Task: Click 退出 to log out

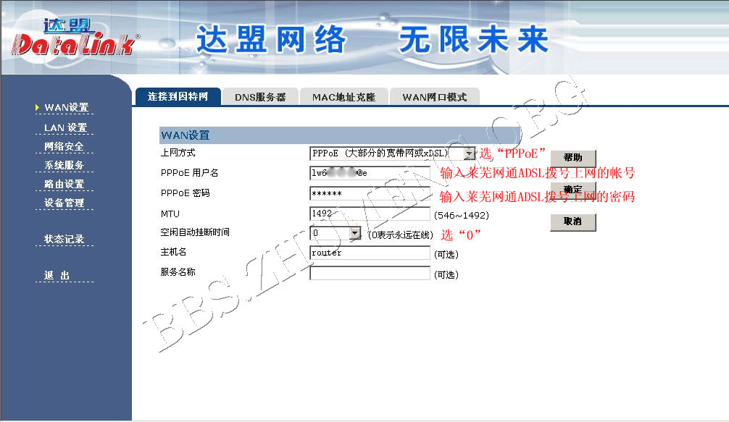Action: [x=57, y=275]
